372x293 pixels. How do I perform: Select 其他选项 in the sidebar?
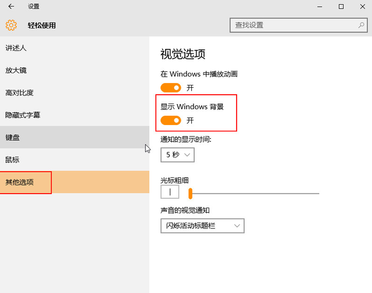pos(20,182)
